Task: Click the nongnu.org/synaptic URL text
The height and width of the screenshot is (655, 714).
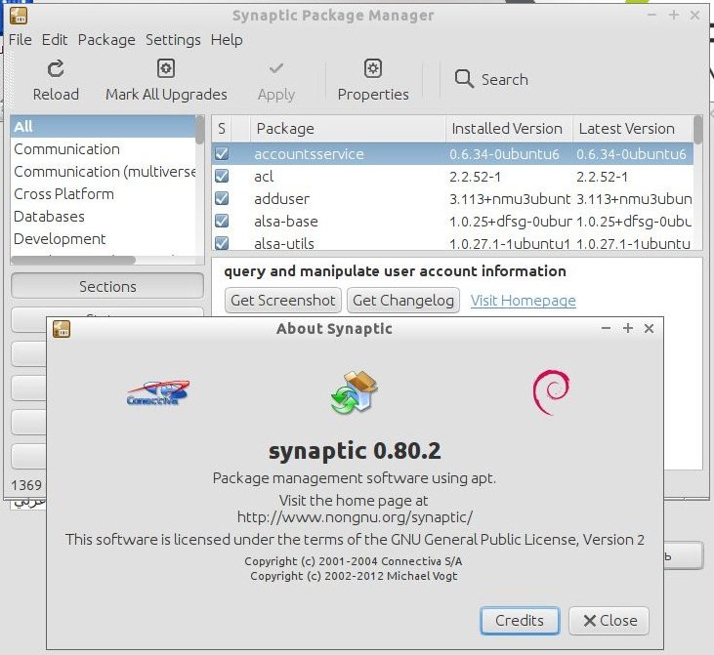Action: [355, 517]
